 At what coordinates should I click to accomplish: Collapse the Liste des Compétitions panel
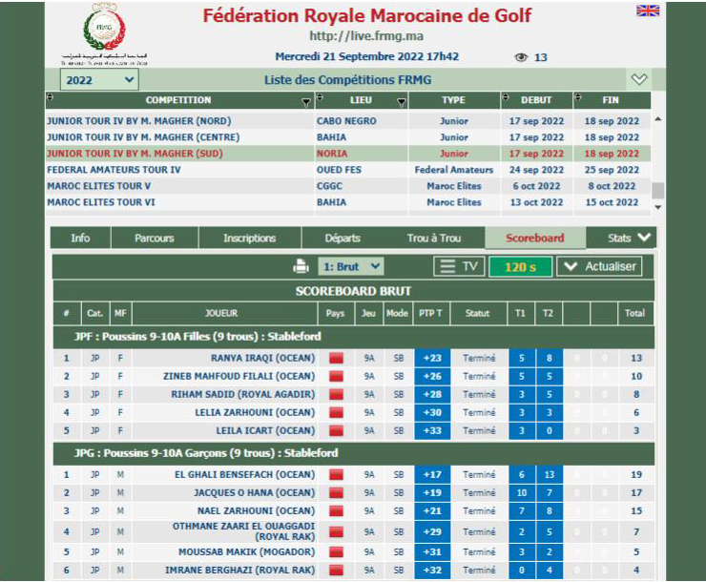639,80
